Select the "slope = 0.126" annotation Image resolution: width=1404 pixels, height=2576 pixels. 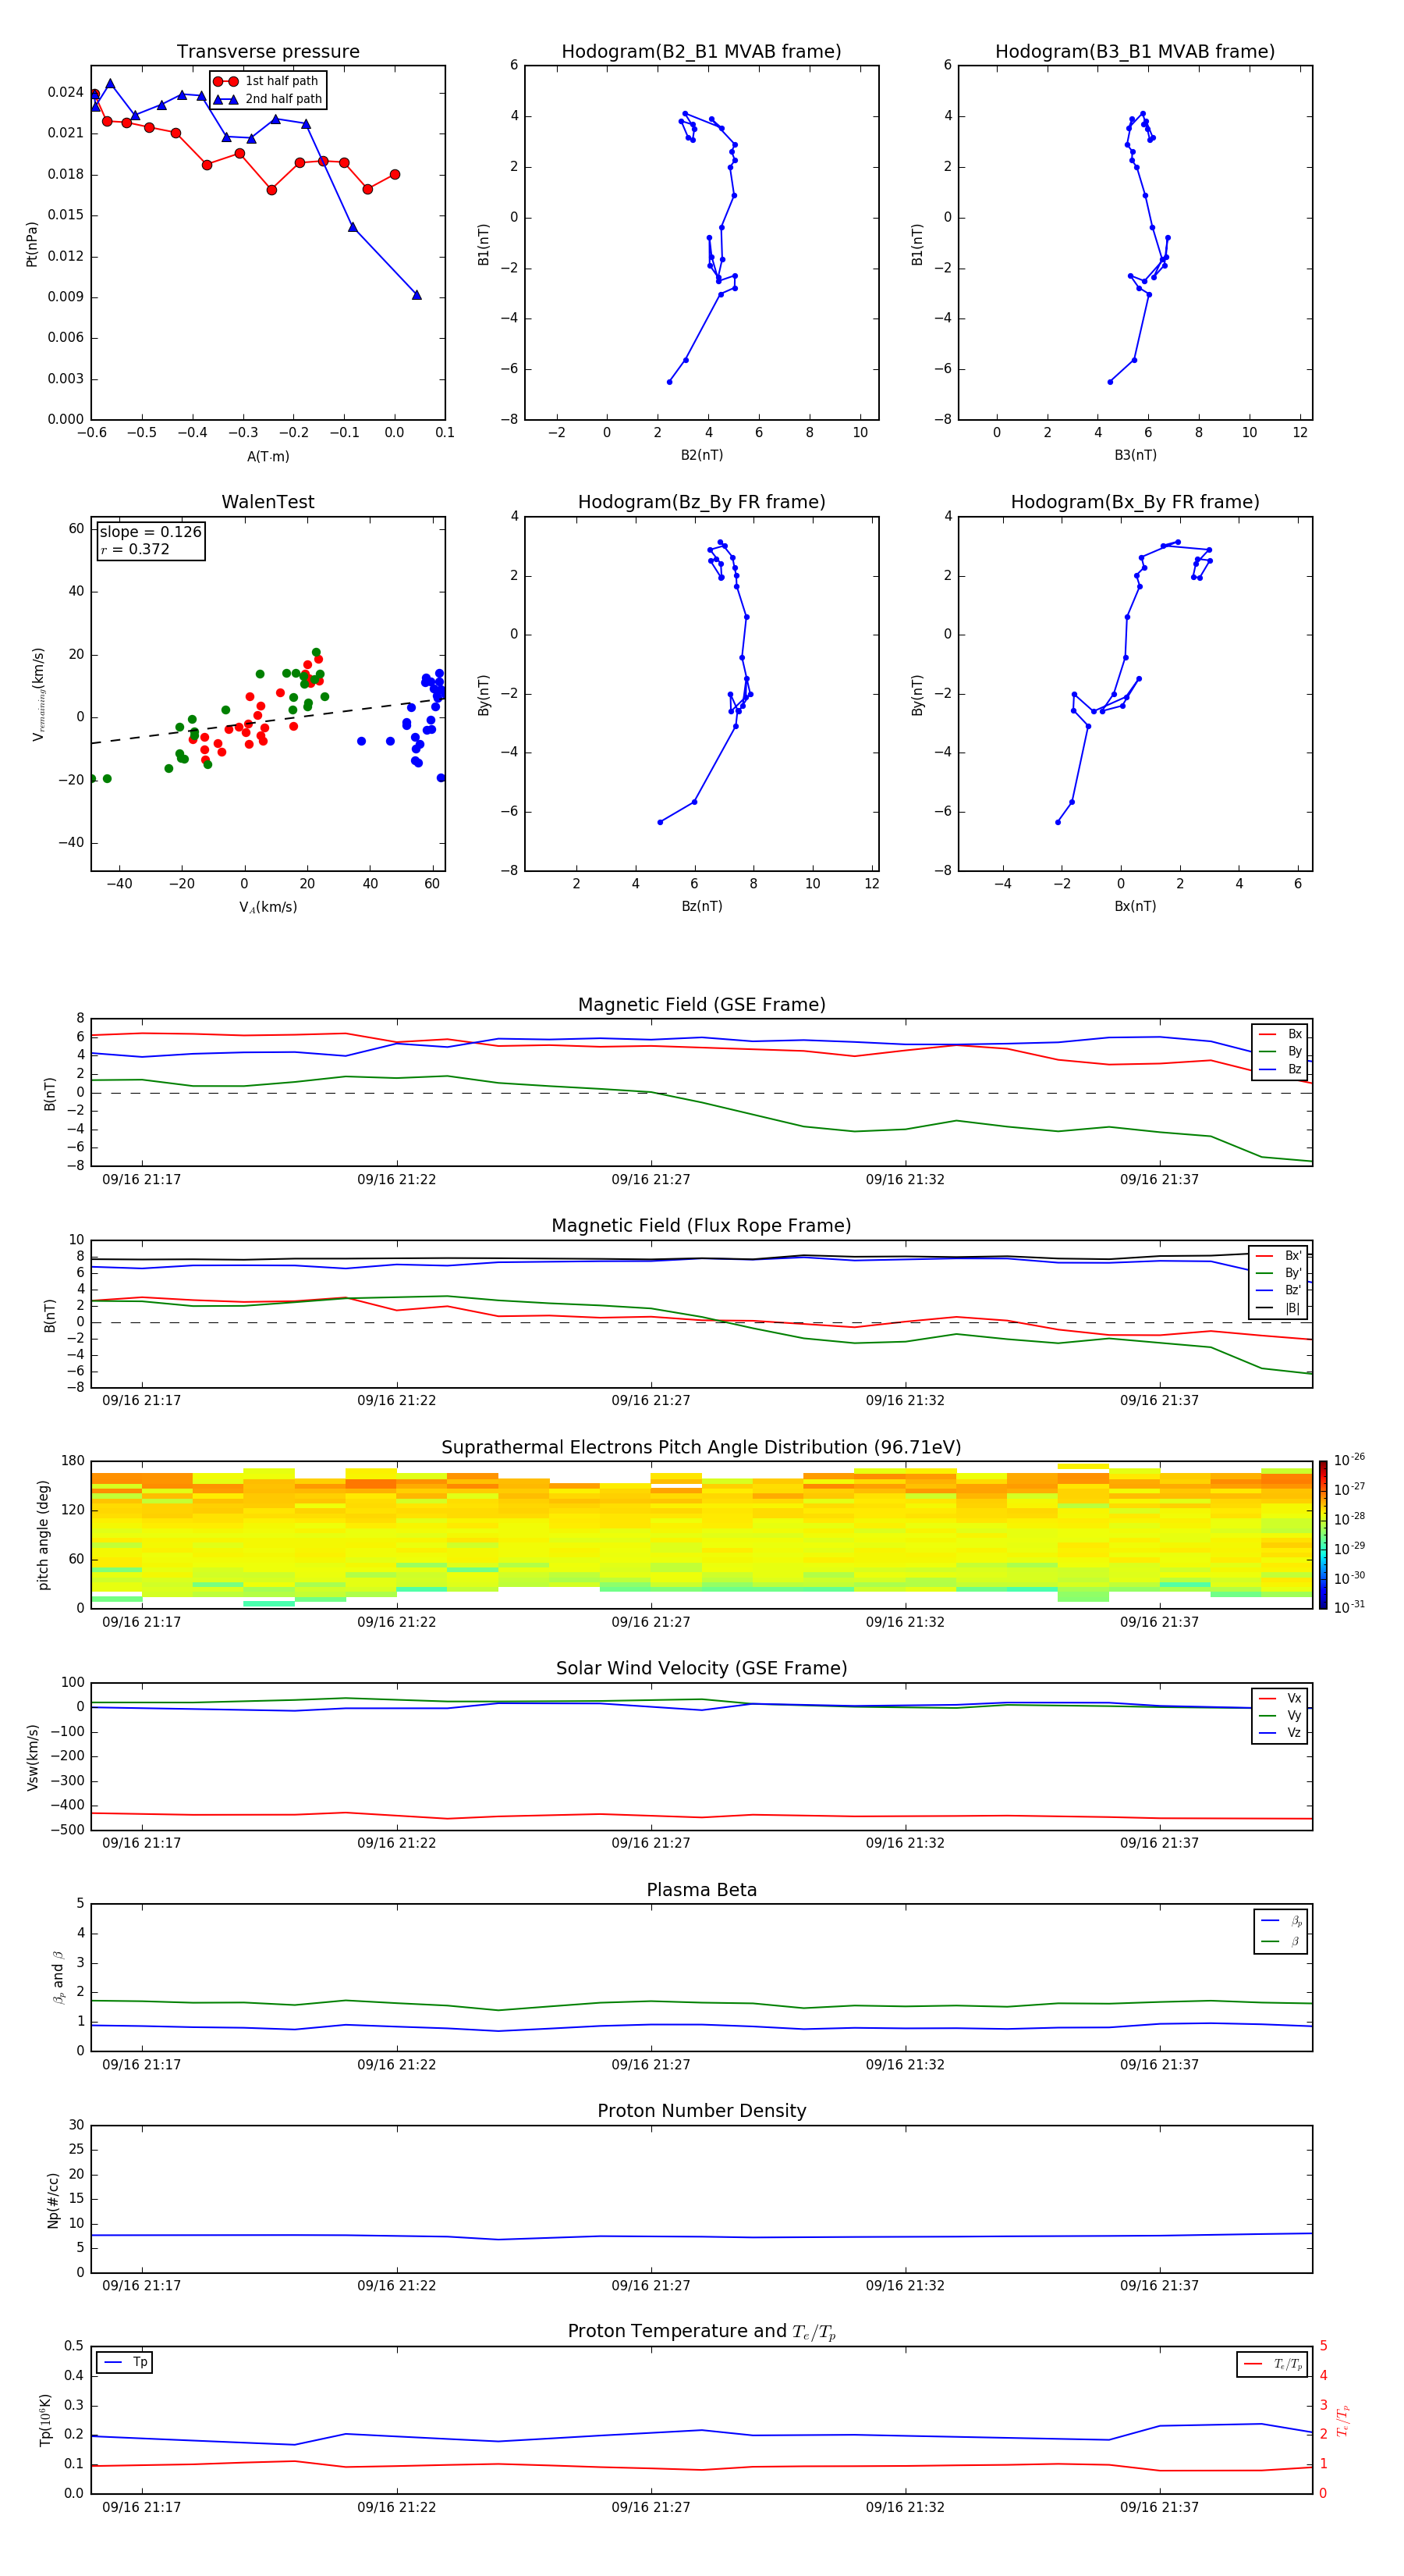[x=150, y=532]
